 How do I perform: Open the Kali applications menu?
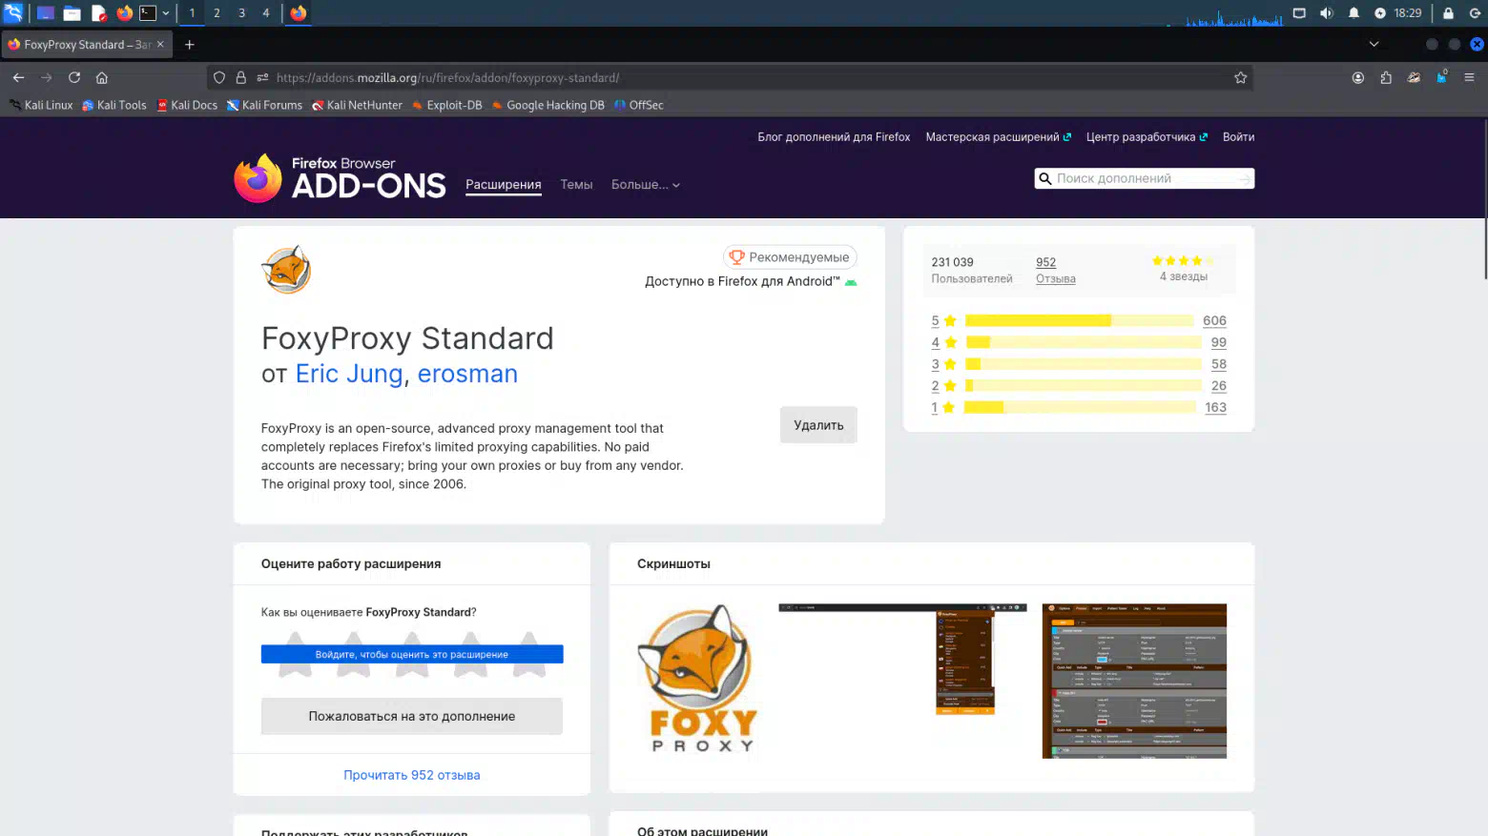coord(13,12)
